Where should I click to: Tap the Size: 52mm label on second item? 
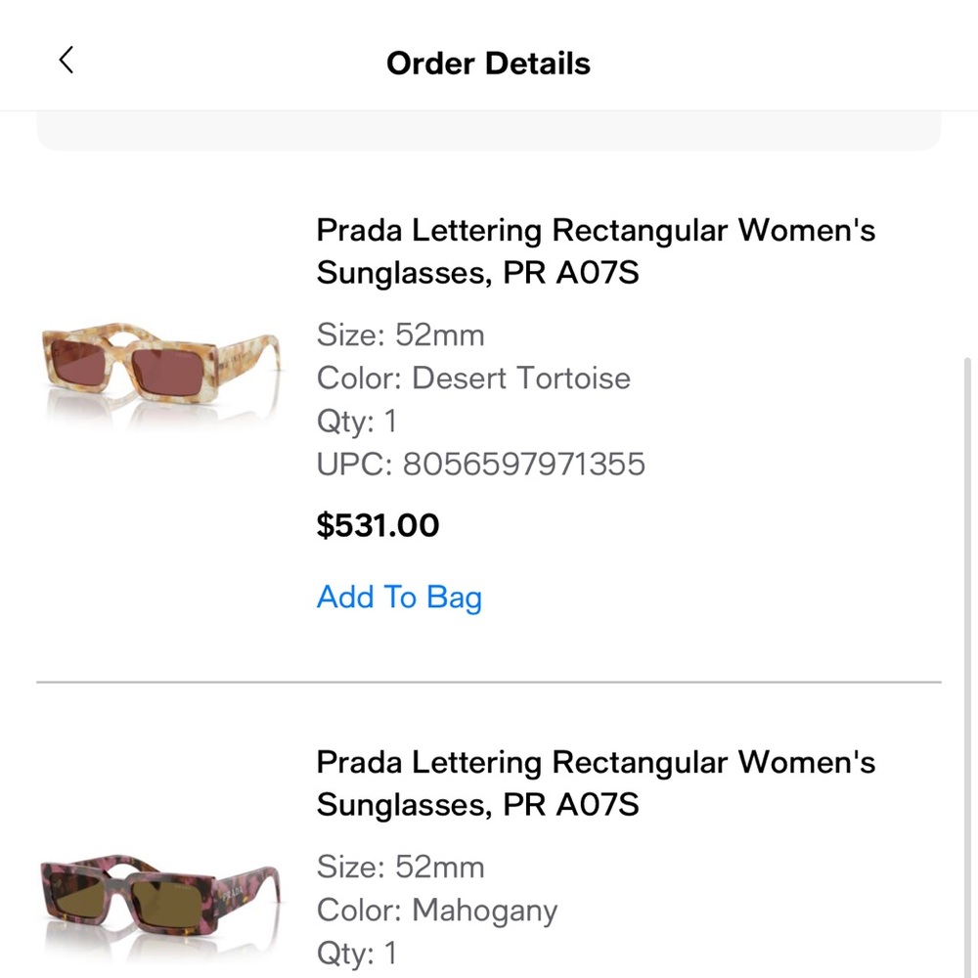tap(400, 867)
